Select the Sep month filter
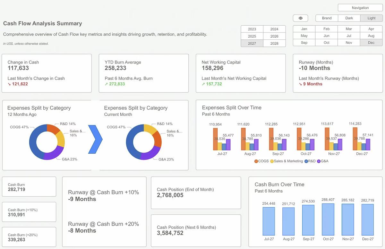The width and height of the screenshot is (385, 249). click(x=304, y=43)
